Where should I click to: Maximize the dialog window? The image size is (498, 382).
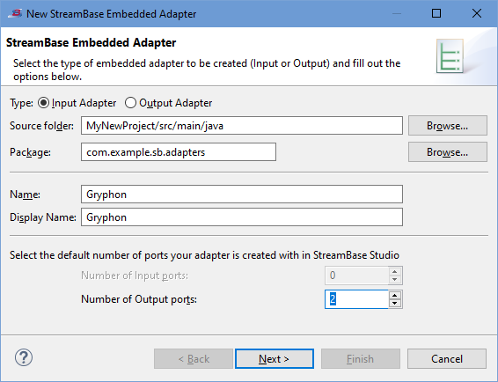(x=436, y=13)
